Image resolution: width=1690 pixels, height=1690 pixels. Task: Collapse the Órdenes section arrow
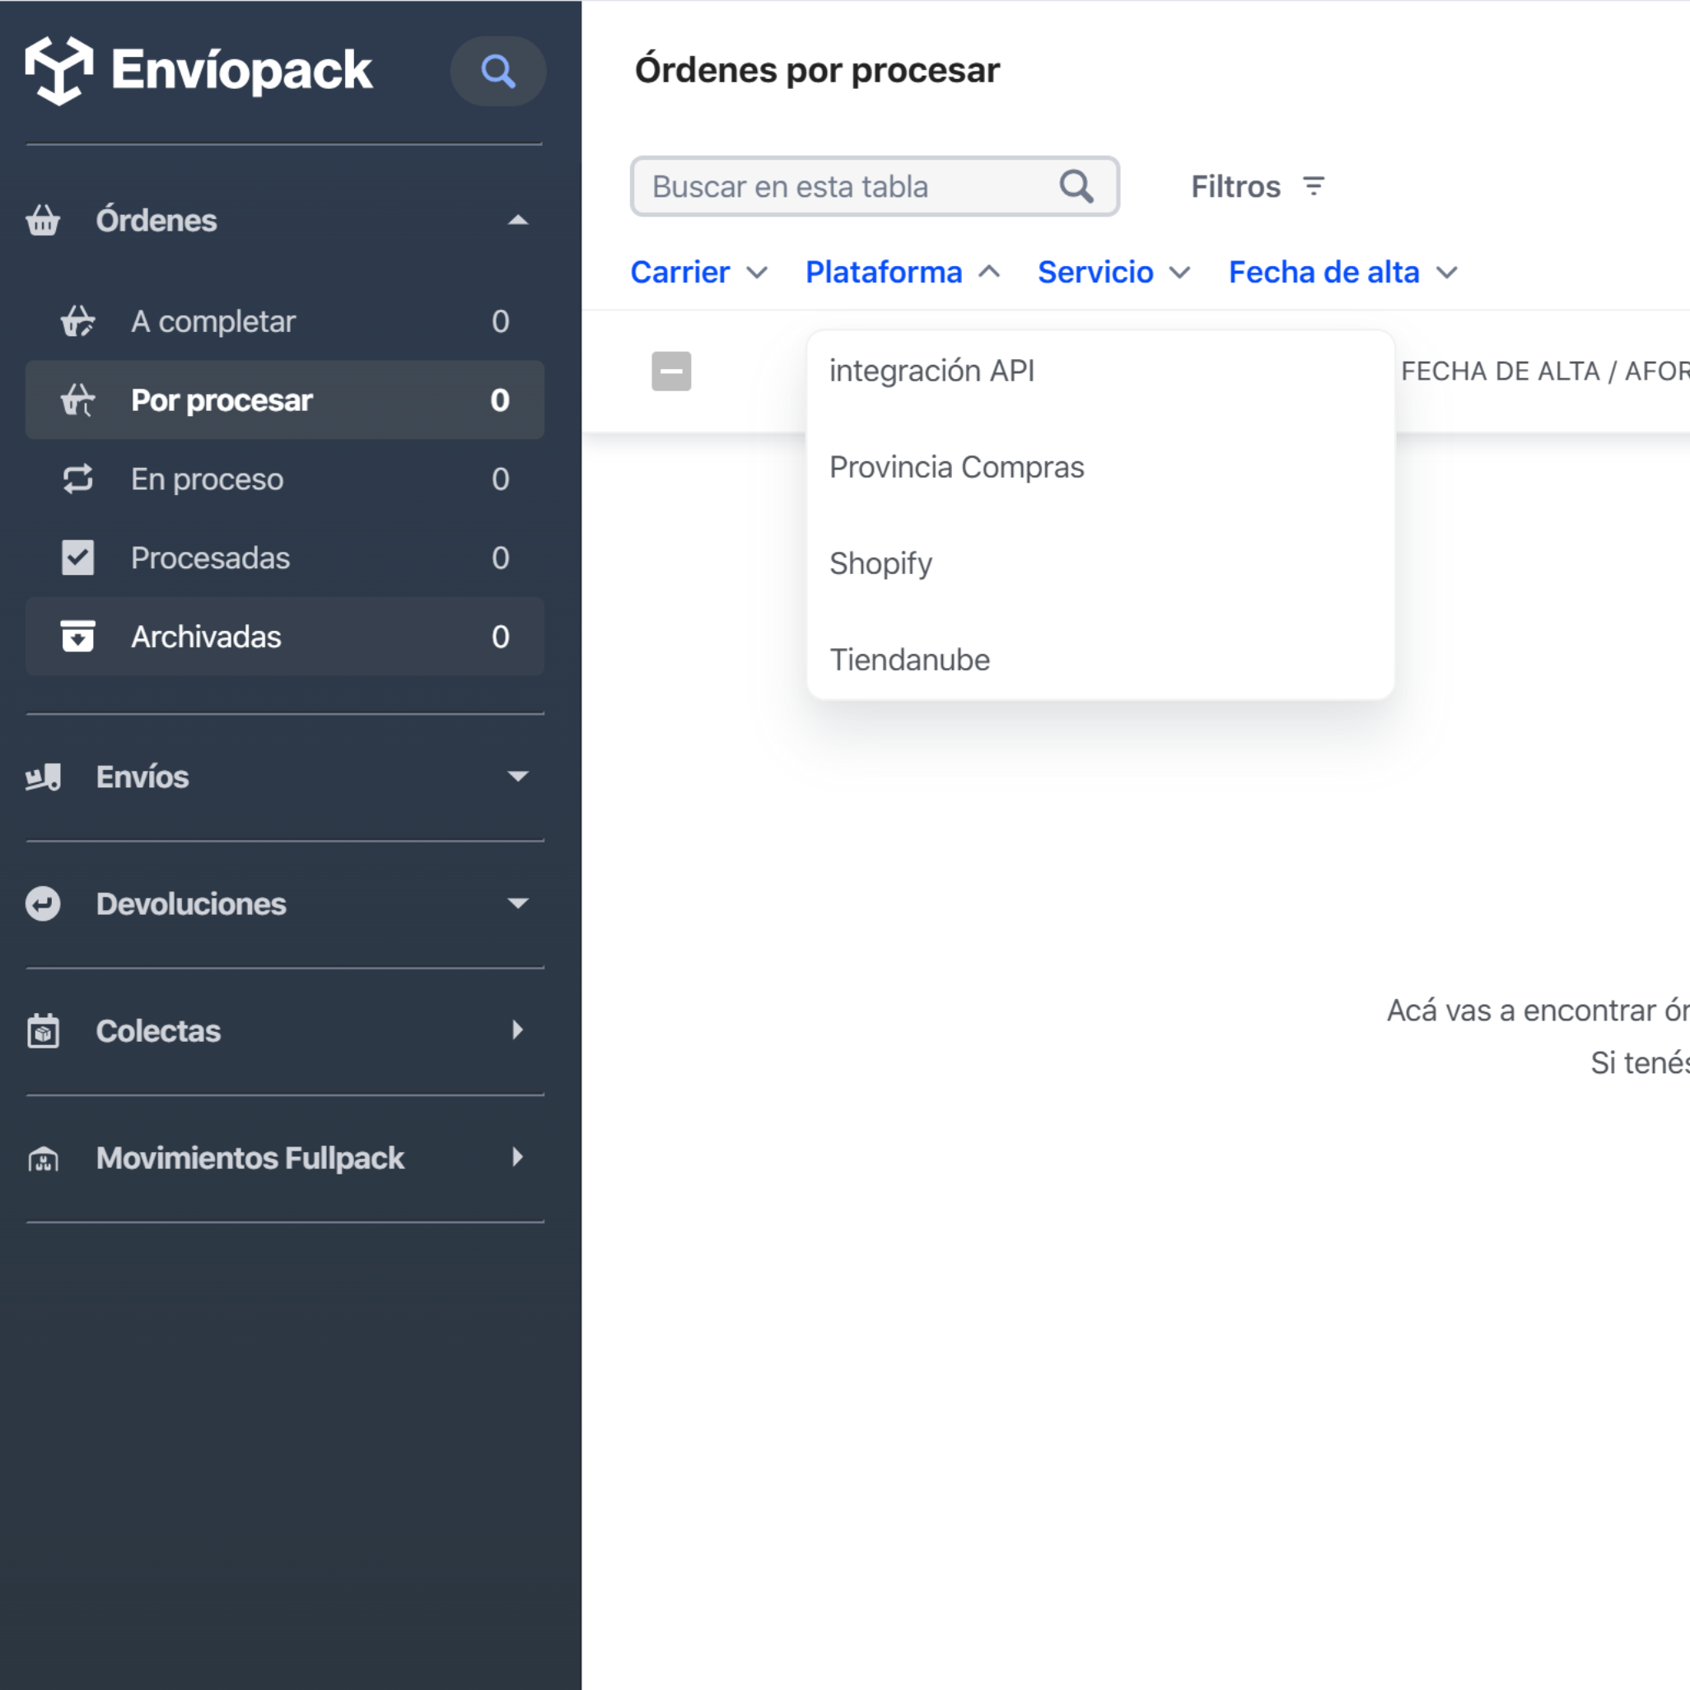tap(518, 221)
